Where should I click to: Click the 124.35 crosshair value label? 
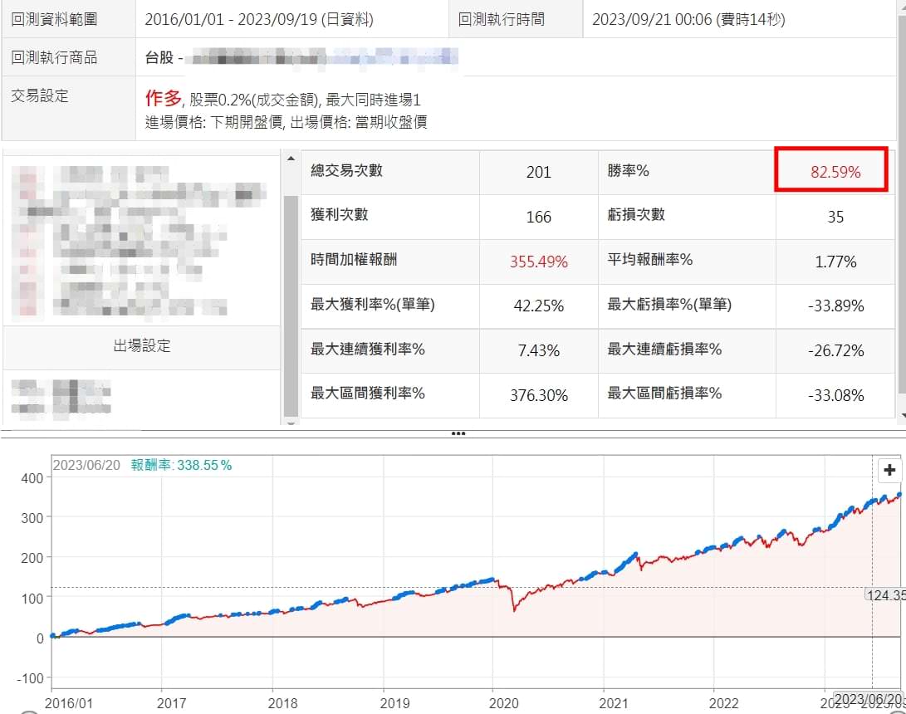coord(885,594)
